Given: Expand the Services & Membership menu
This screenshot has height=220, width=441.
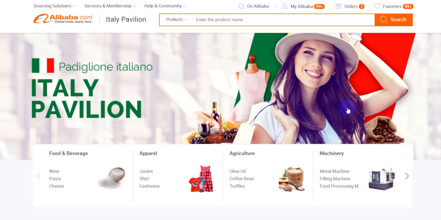Looking at the screenshot, I should pyautogui.click(x=110, y=6).
